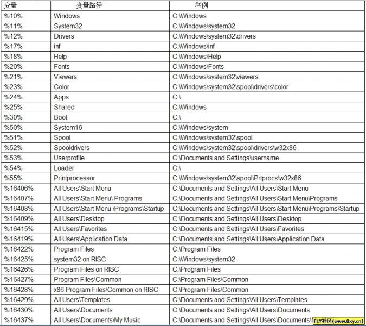
Task: Select the %16407% variable cell
Action: [x=25, y=198]
